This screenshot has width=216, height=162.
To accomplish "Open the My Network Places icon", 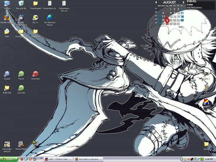I will [50, 18].
